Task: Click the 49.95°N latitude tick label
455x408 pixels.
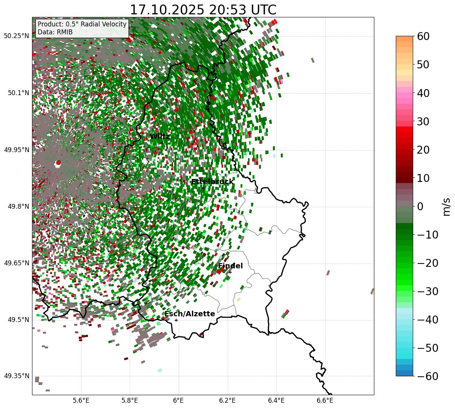Action: click(17, 150)
